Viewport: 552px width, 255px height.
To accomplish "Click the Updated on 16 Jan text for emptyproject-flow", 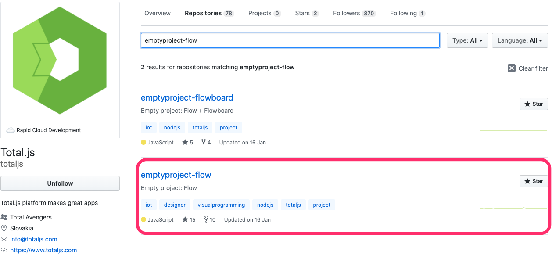I will (x=247, y=220).
